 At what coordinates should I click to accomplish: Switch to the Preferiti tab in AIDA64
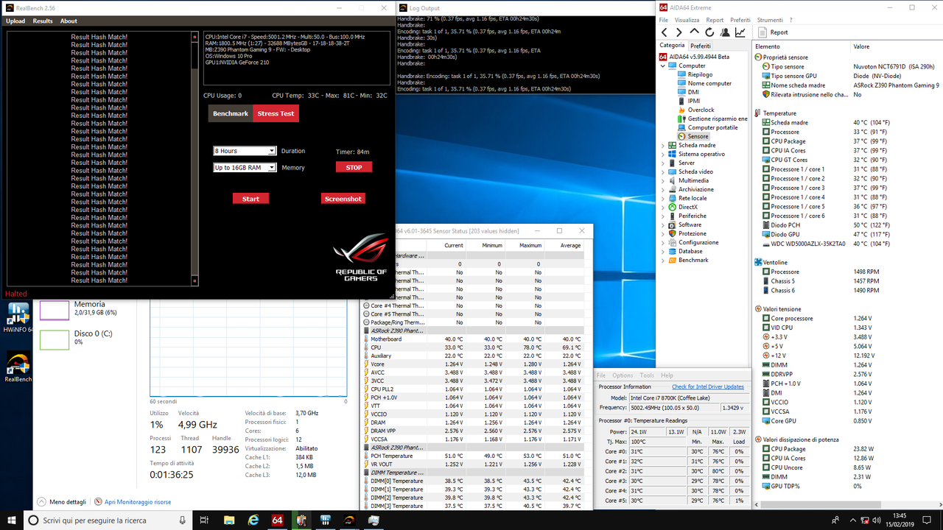coord(701,45)
